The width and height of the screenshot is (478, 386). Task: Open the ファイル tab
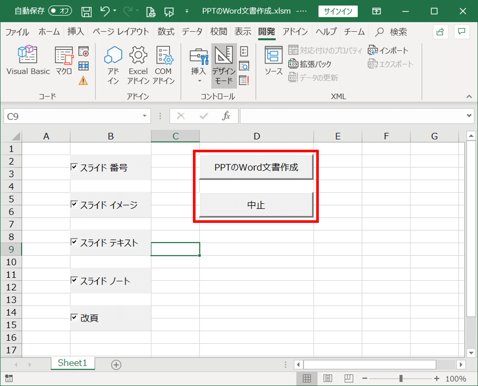tap(17, 32)
